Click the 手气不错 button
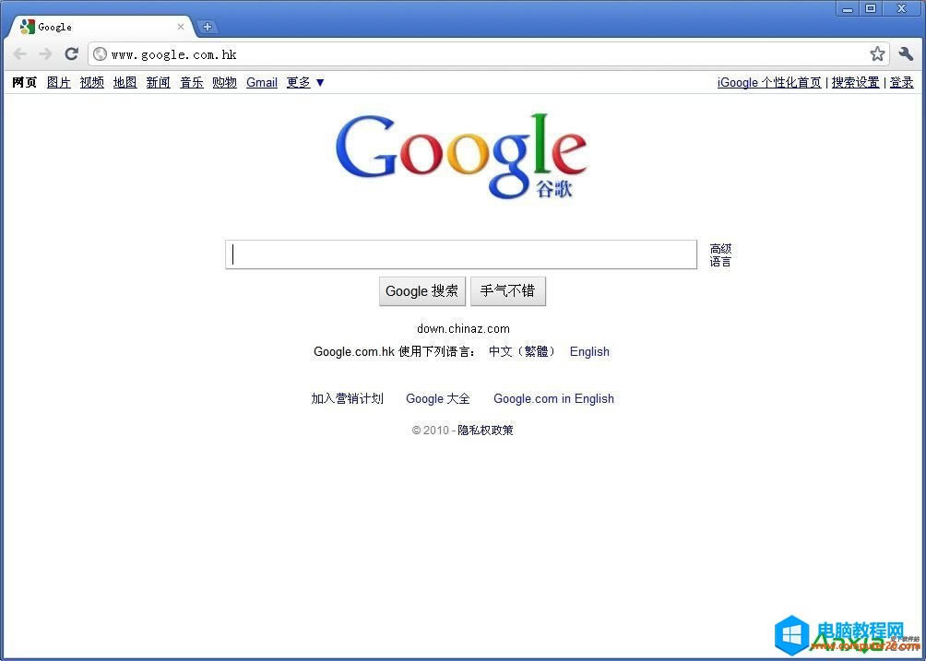This screenshot has height=661, width=926. pyautogui.click(x=508, y=290)
